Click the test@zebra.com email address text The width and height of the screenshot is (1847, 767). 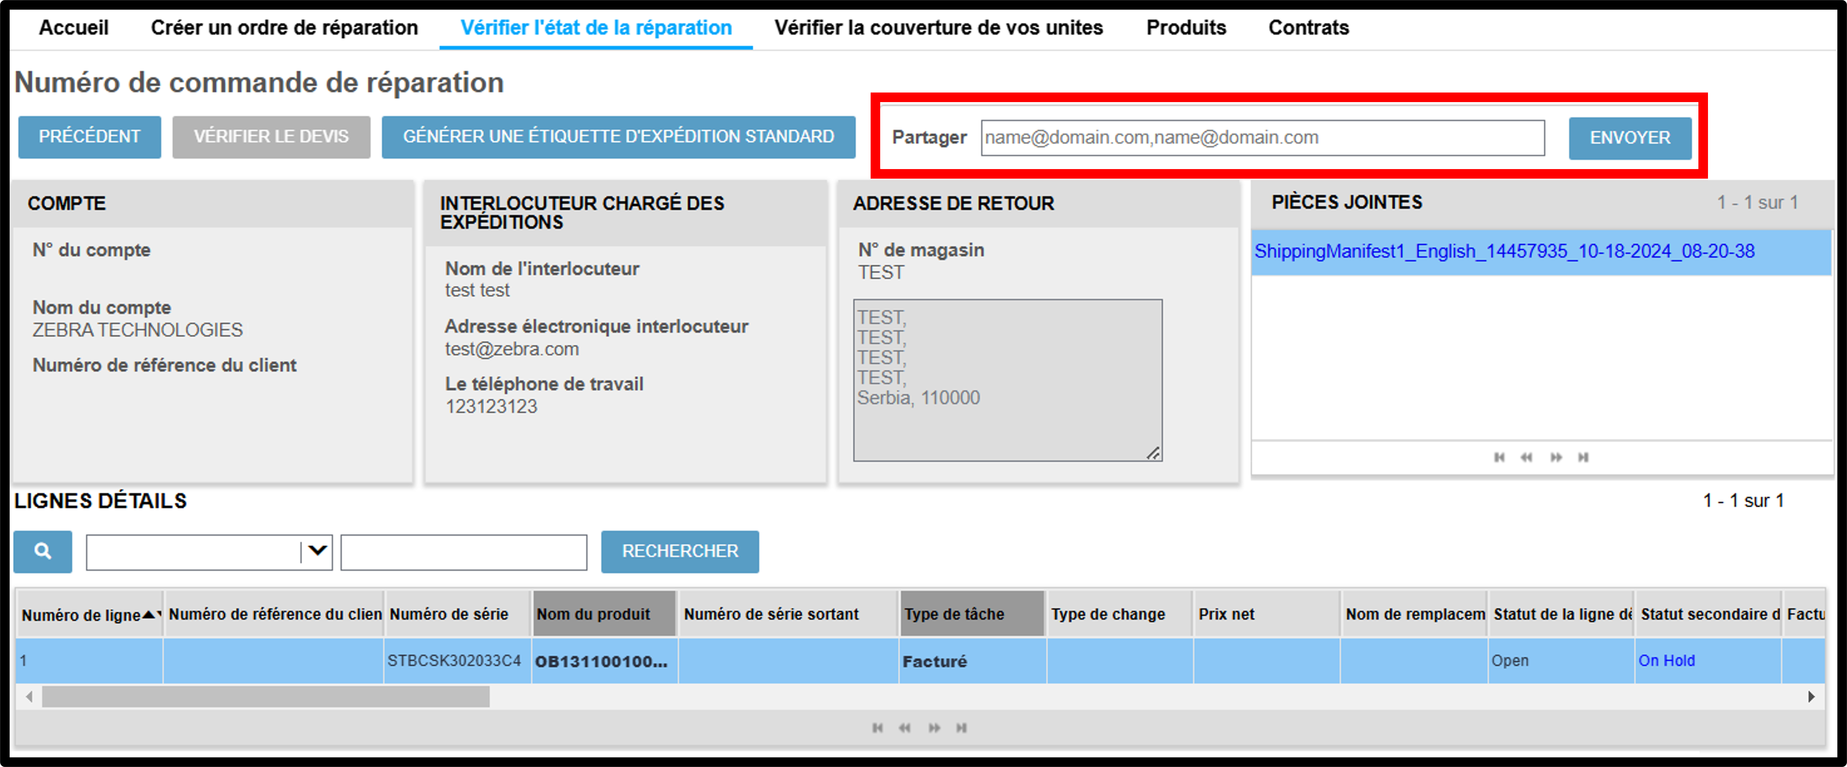[512, 349]
